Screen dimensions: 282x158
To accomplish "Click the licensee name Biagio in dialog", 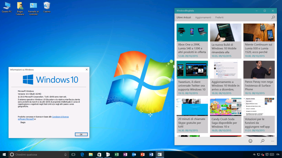I will [23, 122].
